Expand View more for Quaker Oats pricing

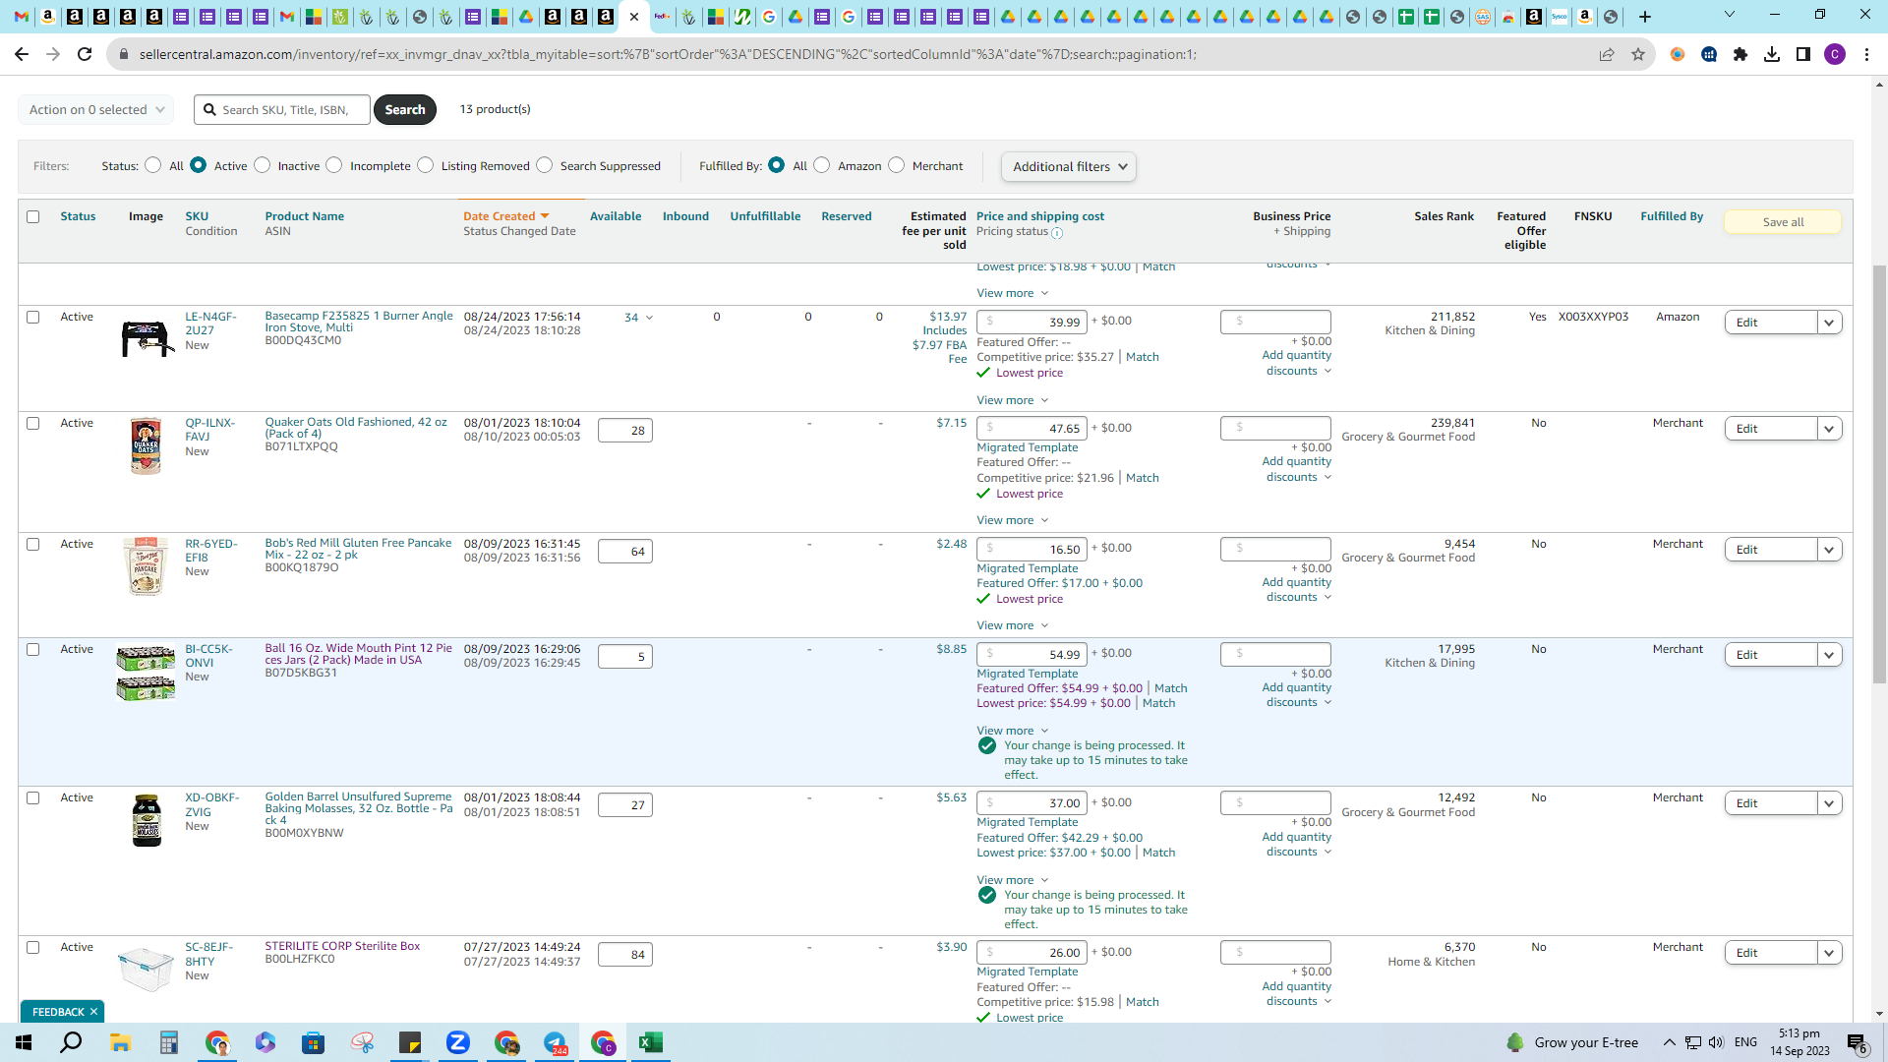click(x=1013, y=521)
